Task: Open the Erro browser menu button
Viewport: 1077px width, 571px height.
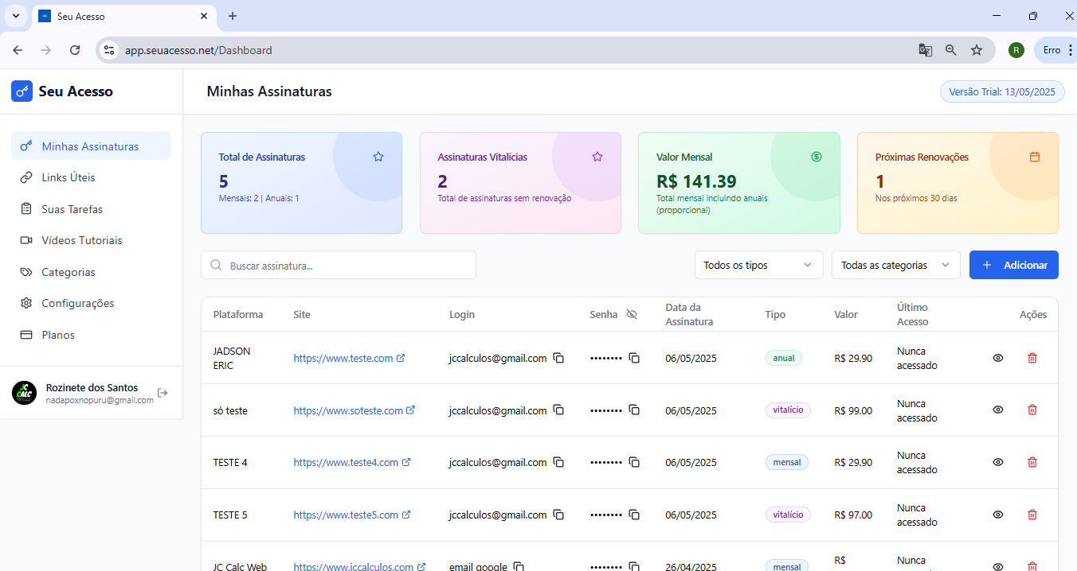Action: tap(1058, 50)
